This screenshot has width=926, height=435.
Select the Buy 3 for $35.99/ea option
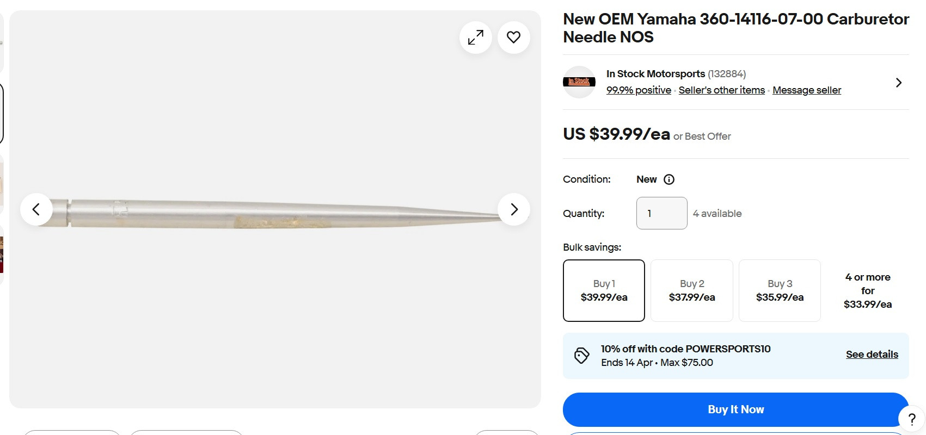point(780,290)
